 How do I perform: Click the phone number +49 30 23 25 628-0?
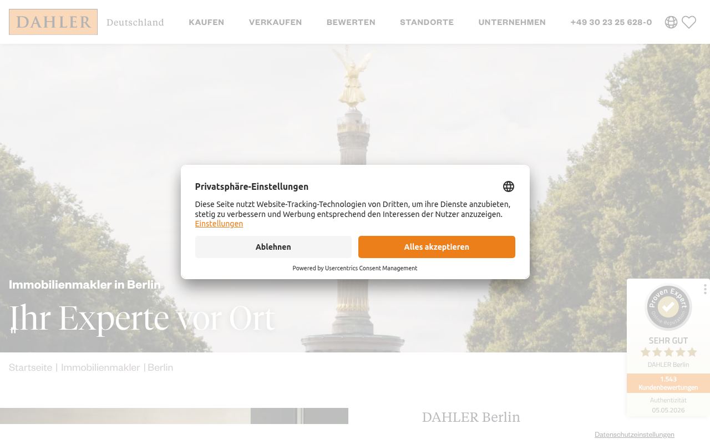pos(611,22)
